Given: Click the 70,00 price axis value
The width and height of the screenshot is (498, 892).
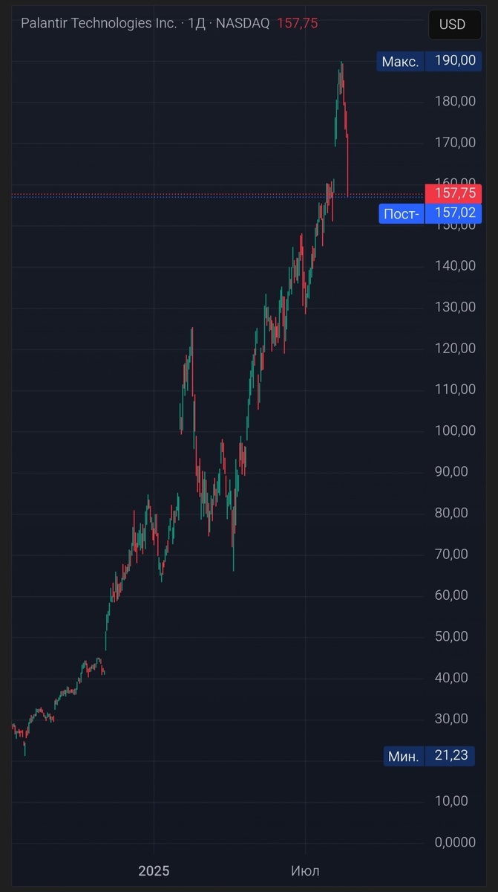Looking at the screenshot, I should 451,554.
